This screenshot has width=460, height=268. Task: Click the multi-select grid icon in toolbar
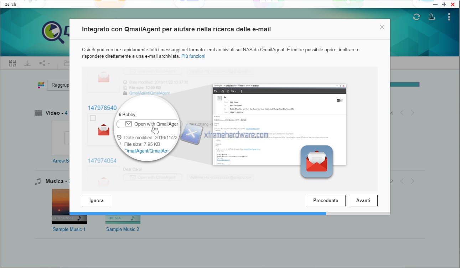coord(12,63)
